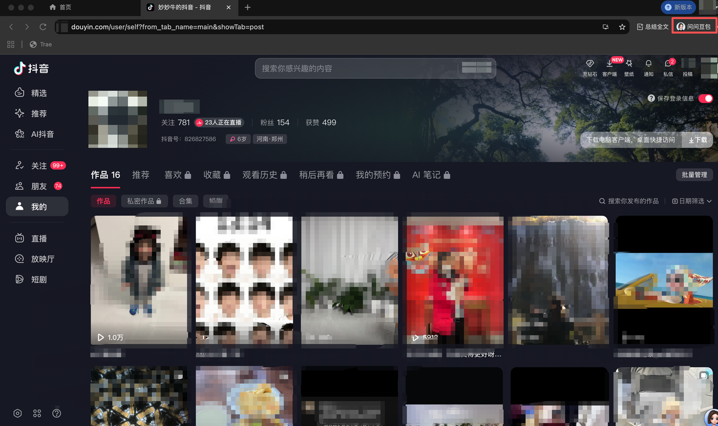Switch to the 喜欢 tab
718x426 pixels.
click(177, 175)
